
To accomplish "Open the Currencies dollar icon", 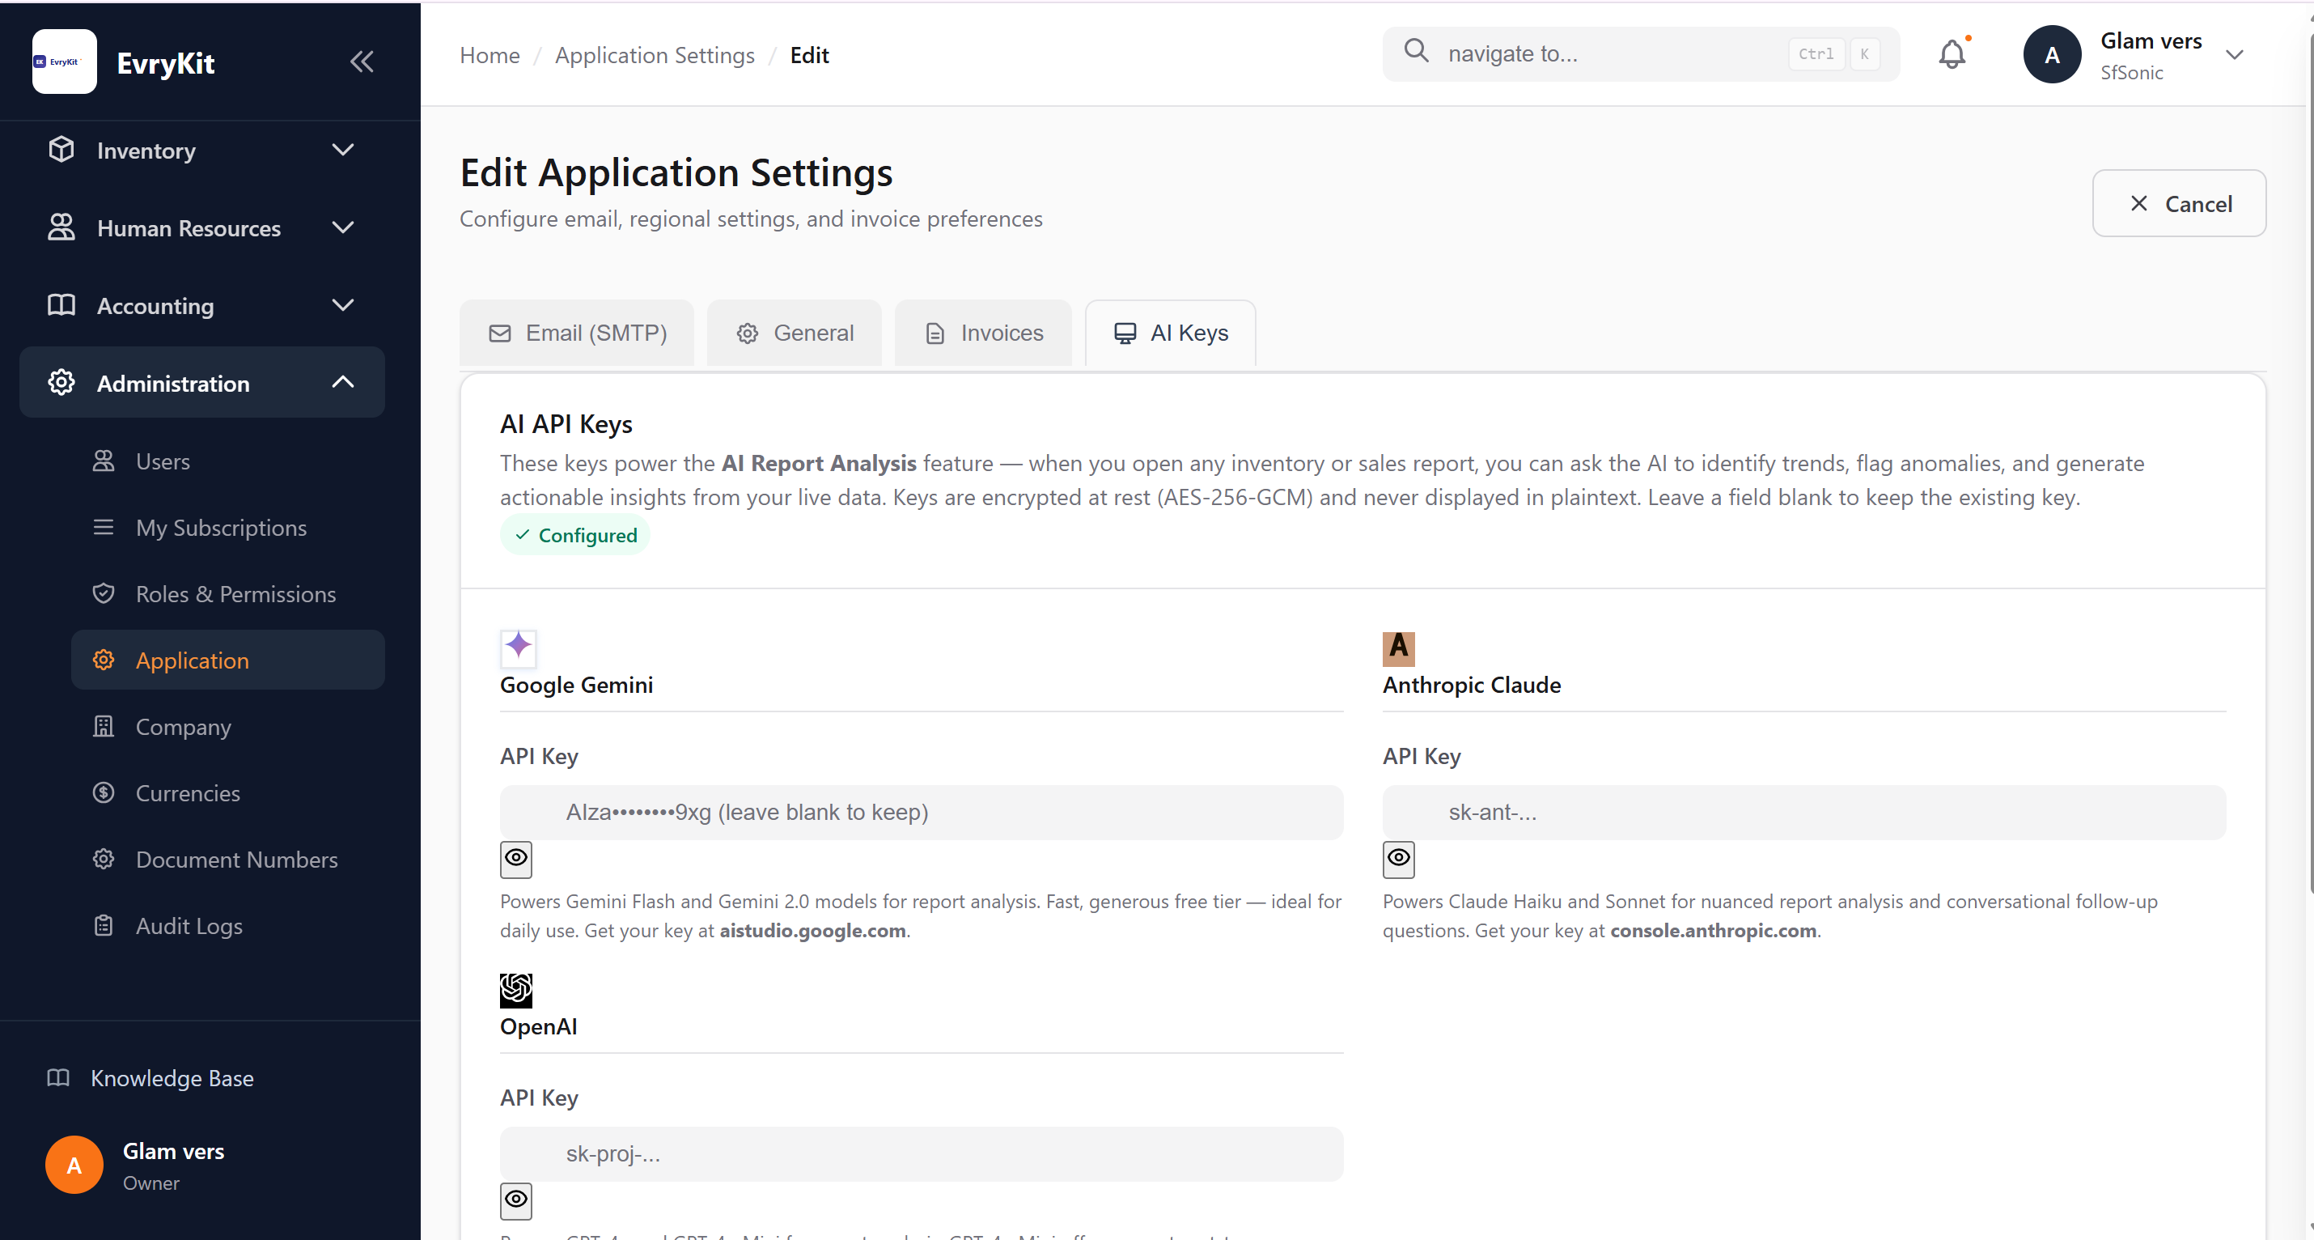I will [104, 792].
